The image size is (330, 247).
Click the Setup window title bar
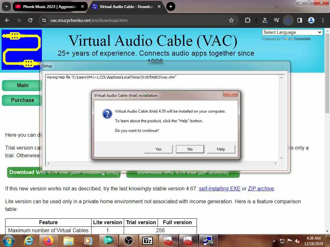pos(165,66)
